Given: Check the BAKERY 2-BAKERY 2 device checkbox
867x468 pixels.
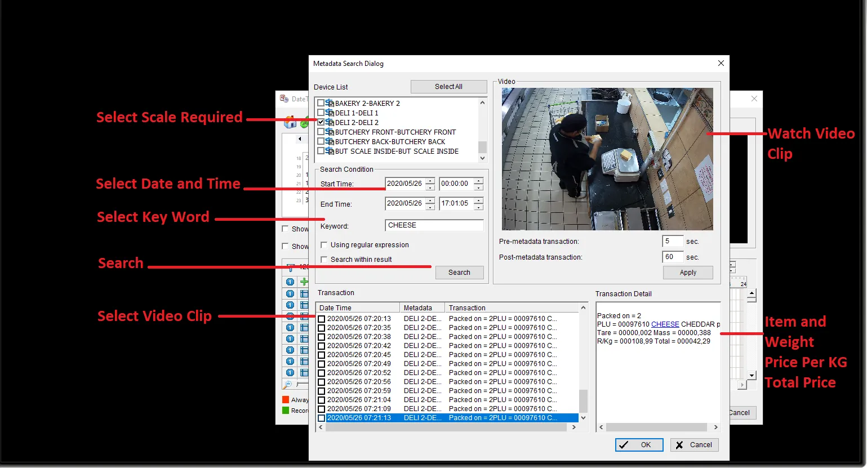Looking at the screenshot, I should (x=321, y=103).
